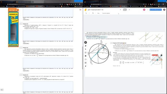Click the profile avatar in right browser toolbar
The height and width of the screenshot is (94, 167).
coord(163,4)
